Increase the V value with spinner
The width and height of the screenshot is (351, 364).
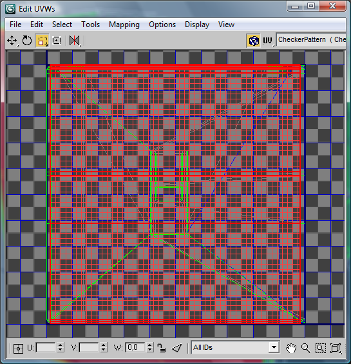tap(104, 345)
